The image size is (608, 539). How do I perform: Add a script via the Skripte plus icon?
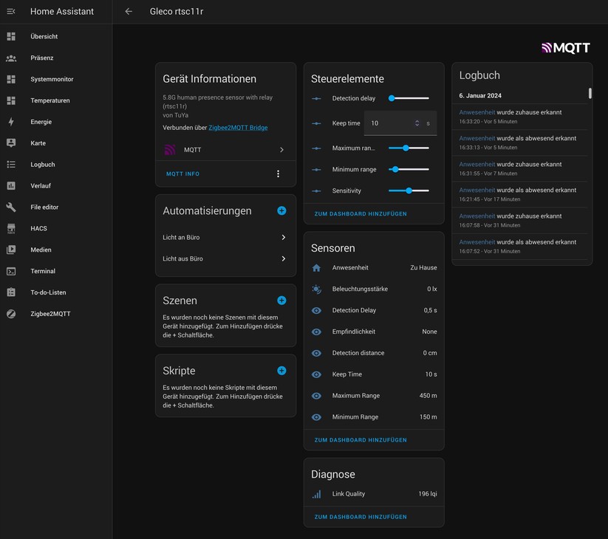pyautogui.click(x=281, y=371)
